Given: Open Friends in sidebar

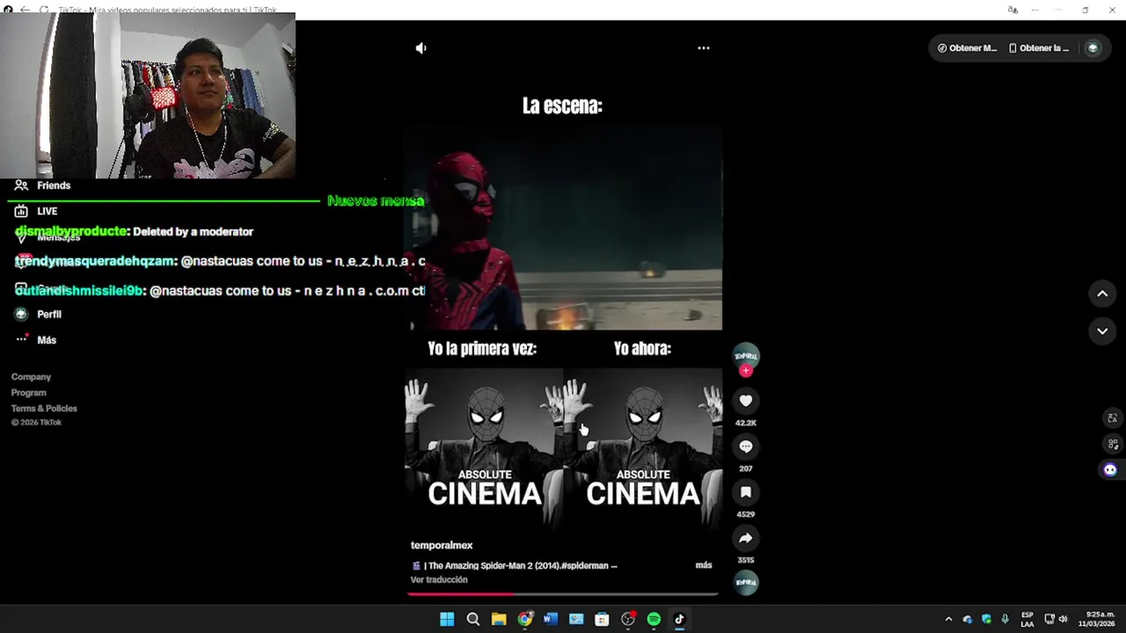Looking at the screenshot, I should [x=43, y=186].
